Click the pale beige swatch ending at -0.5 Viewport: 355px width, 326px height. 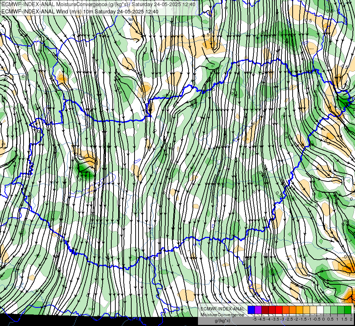(313, 310)
